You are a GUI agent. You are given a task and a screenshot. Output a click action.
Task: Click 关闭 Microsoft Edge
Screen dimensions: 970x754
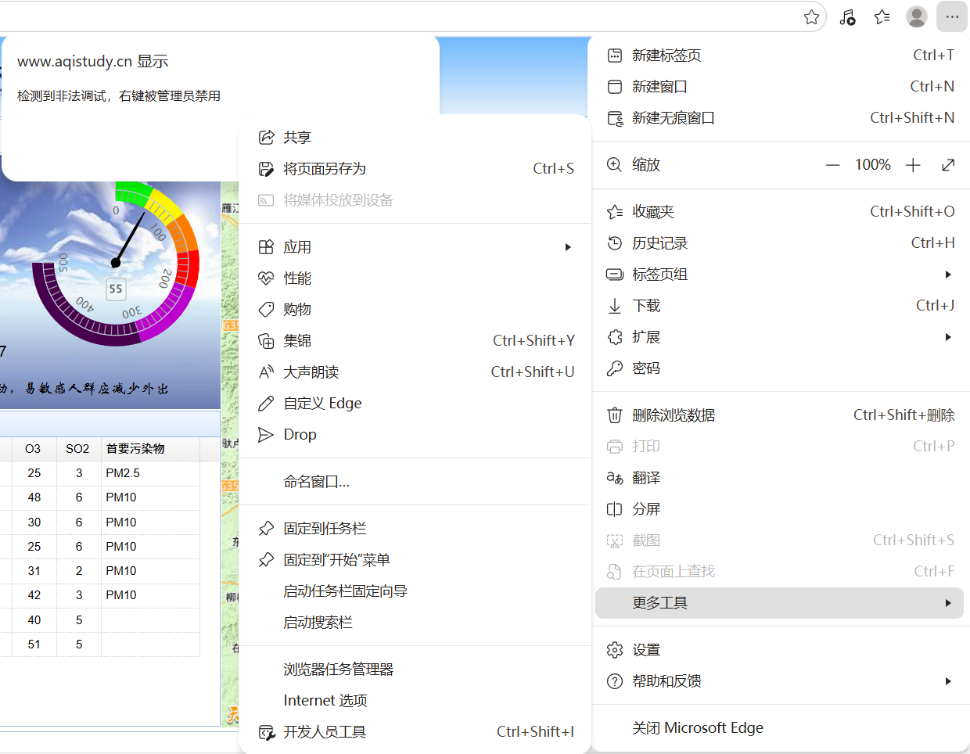[x=697, y=728]
